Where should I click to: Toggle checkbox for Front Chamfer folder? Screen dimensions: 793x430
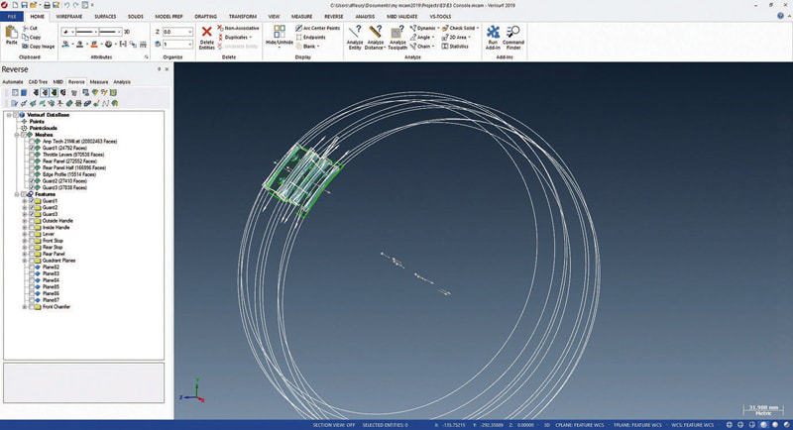[32, 307]
